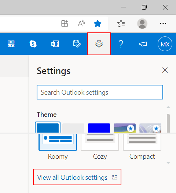The width and height of the screenshot is (176, 193).
Task: Choose the Compact display density
Action: coord(142,147)
